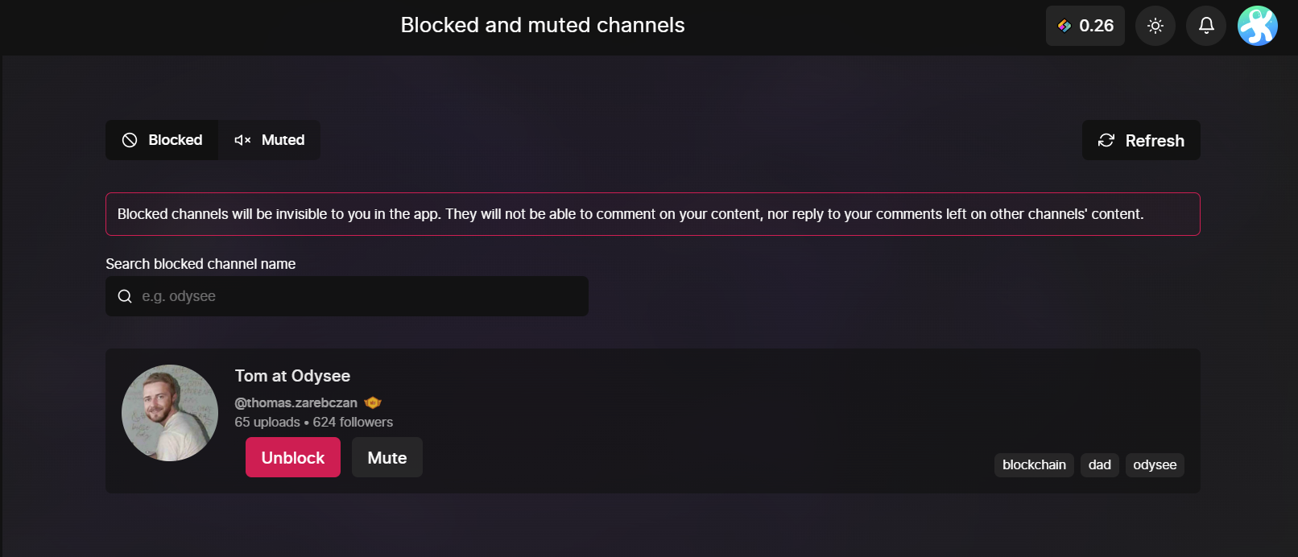Open the user profile avatar menu
Image resolution: width=1298 pixels, height=557 pixels.
pyautogui.click(x=1258, y=26)
